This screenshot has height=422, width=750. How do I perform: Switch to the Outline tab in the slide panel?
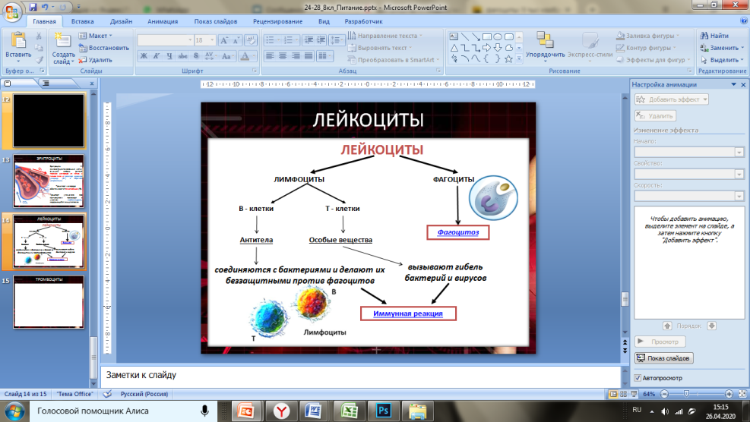click(x=44, y=83)
